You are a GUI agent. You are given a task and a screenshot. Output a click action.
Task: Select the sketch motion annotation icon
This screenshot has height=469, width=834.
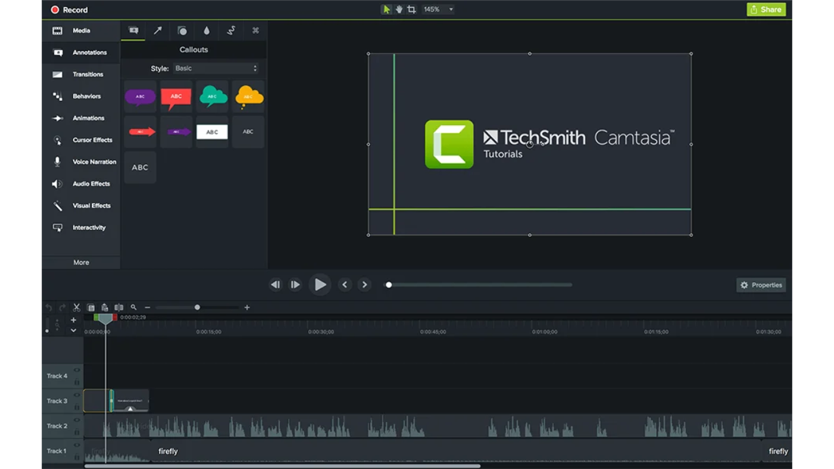coord(231,31)
